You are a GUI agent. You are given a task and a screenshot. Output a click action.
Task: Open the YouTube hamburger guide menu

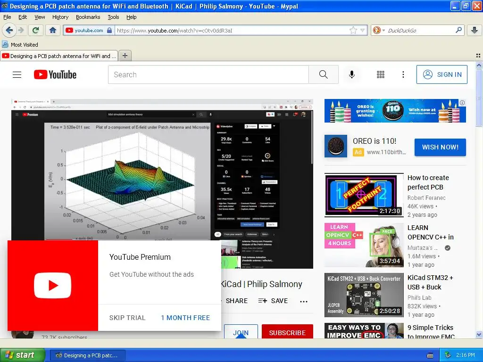click(17, 74)
